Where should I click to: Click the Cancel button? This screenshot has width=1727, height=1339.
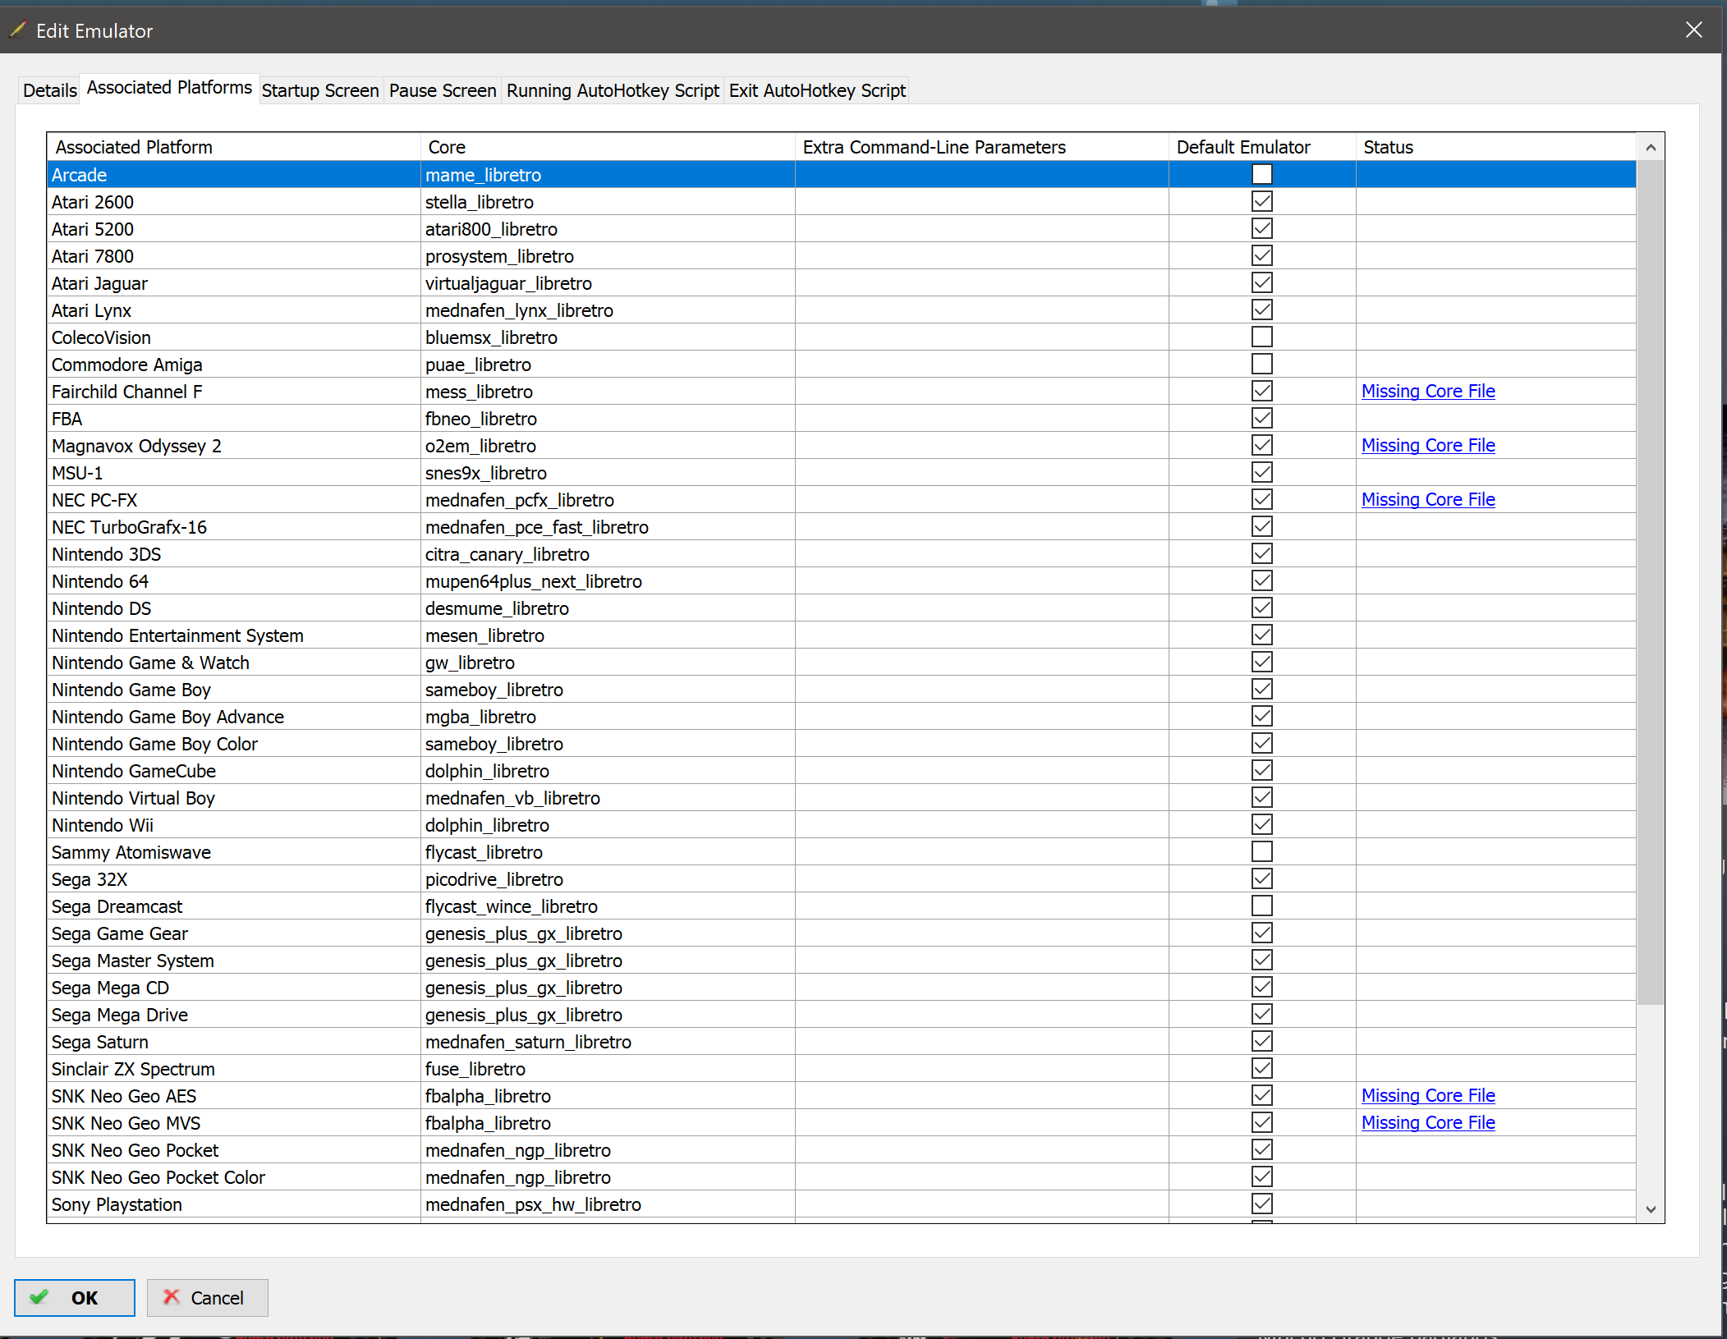(x=208, y=1298)
